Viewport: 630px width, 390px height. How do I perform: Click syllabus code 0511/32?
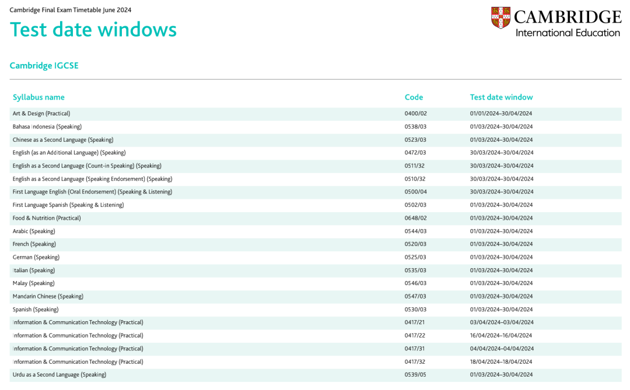tap(415, 166)
